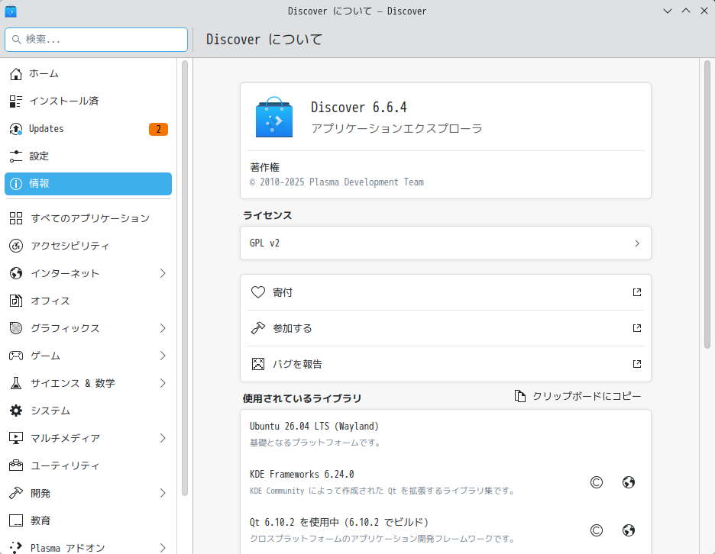This screenshot has width=715, height=554.
Task: Click the Updates icon in the sidebar
Action: coord(16,129)
